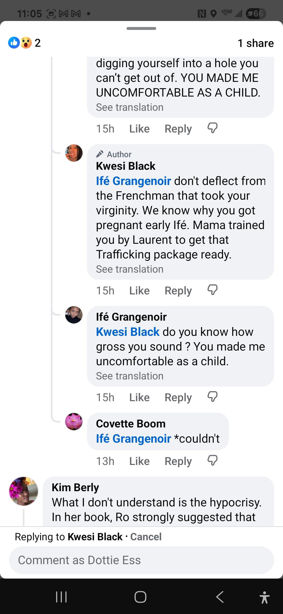Tap the thumbs-down under the 'gross you sound' comment
The image size is (283, 614).
click(212, 397)
